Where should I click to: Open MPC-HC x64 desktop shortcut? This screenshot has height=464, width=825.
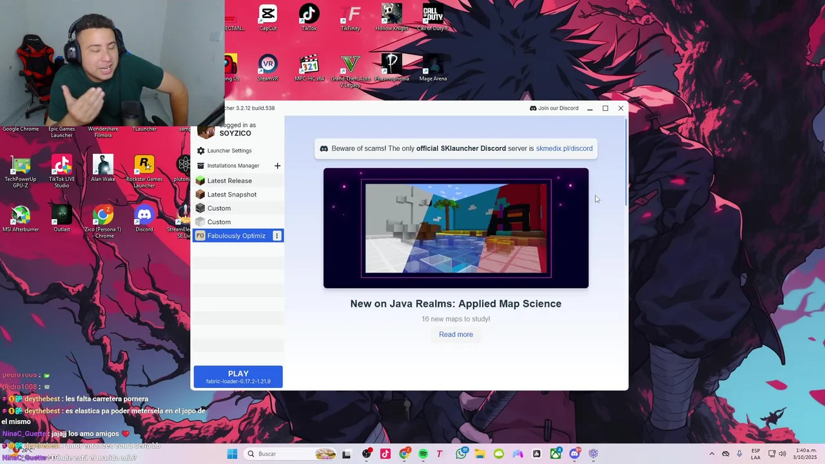tap(309, 68)
